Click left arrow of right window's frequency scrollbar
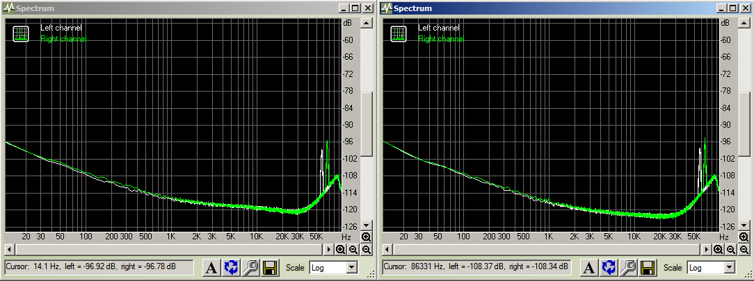The width and height of the screenshot is (754, 281). [x=387, y=249]
